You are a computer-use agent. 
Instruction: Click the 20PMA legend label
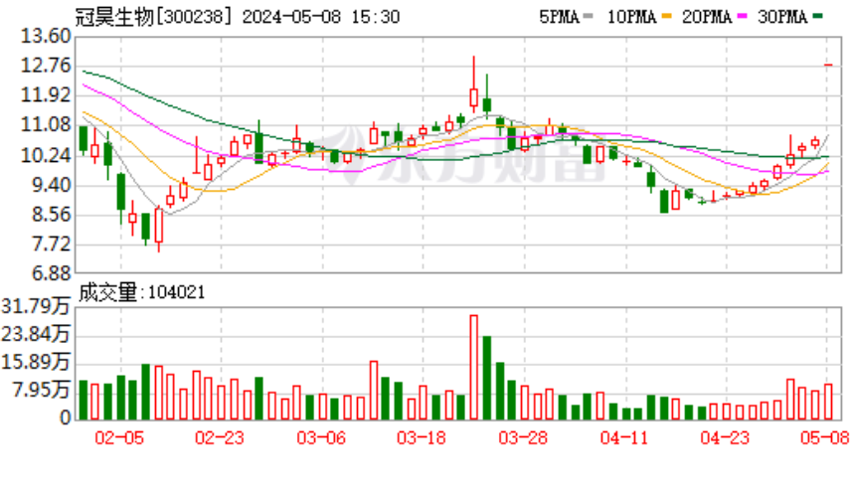click(x=707, y=17)
